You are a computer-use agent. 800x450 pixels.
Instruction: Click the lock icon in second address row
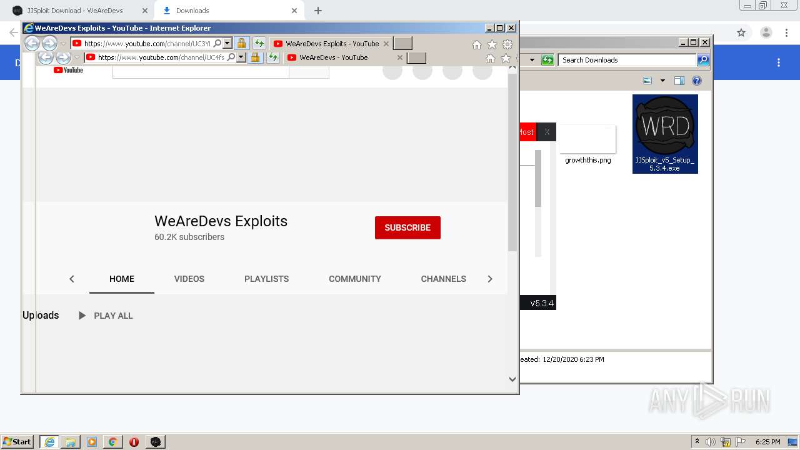[x=255, y=57]
